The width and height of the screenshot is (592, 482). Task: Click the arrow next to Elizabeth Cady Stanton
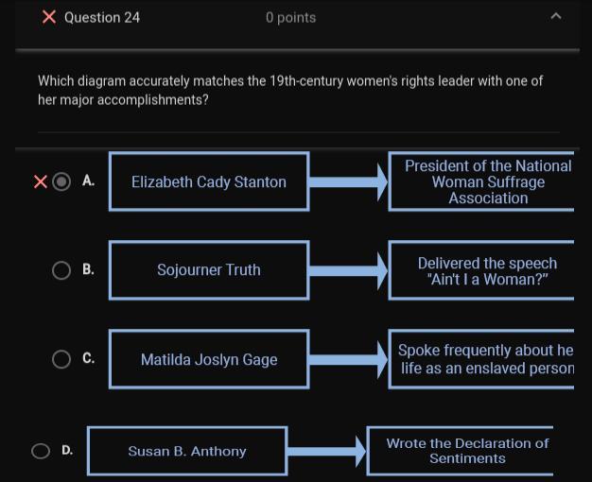click(348, 181)
